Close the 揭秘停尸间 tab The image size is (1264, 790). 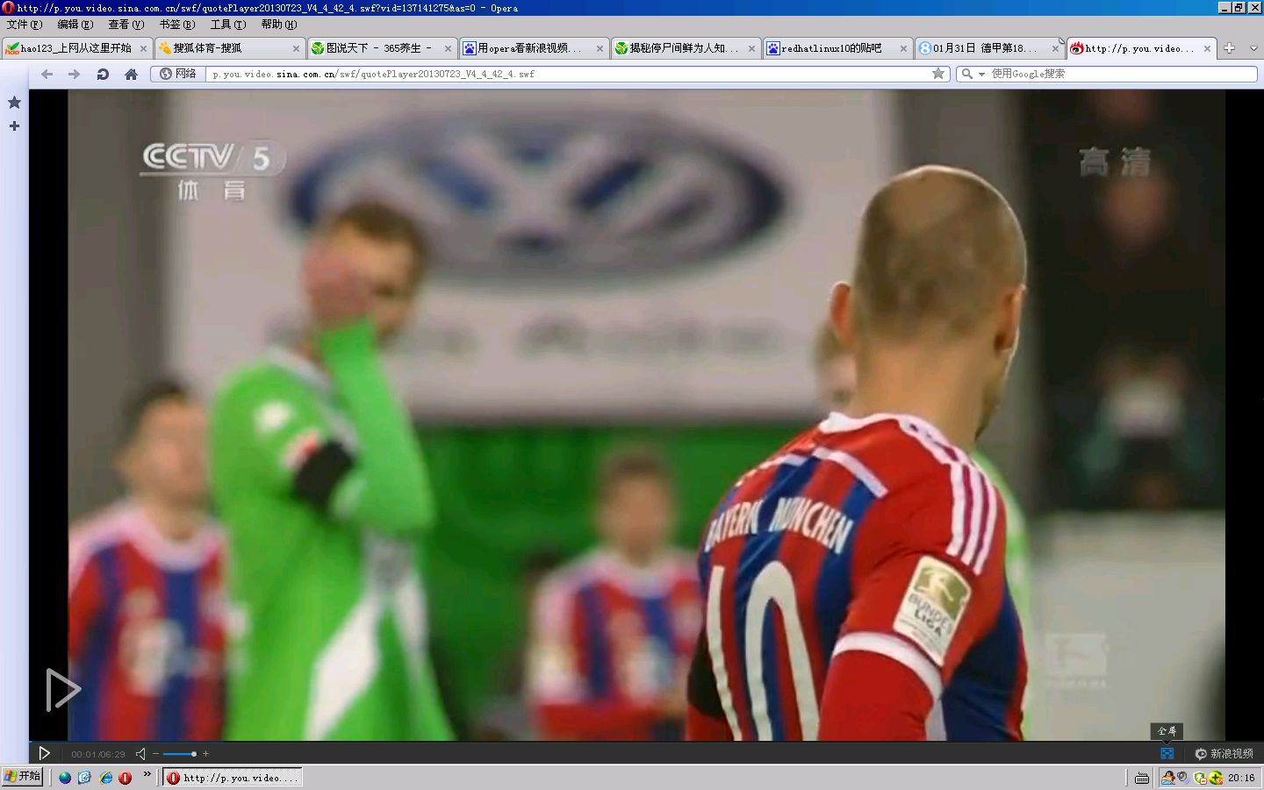[x=751, y=49]
